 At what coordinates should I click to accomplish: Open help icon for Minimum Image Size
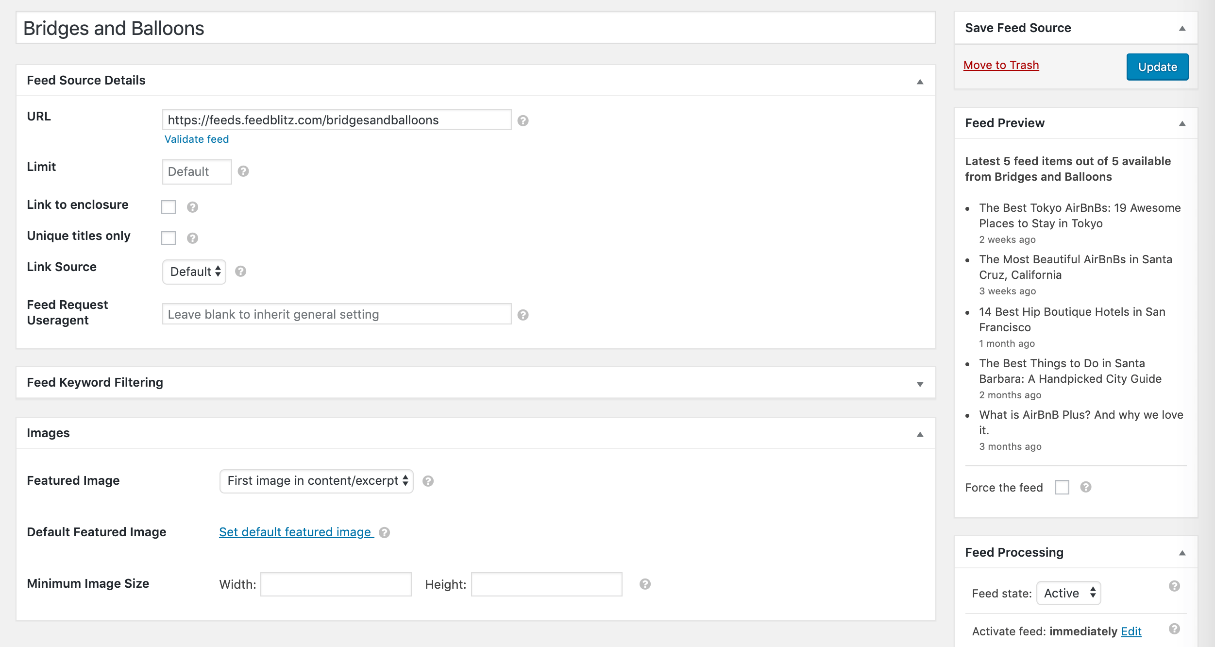point(645,584)
